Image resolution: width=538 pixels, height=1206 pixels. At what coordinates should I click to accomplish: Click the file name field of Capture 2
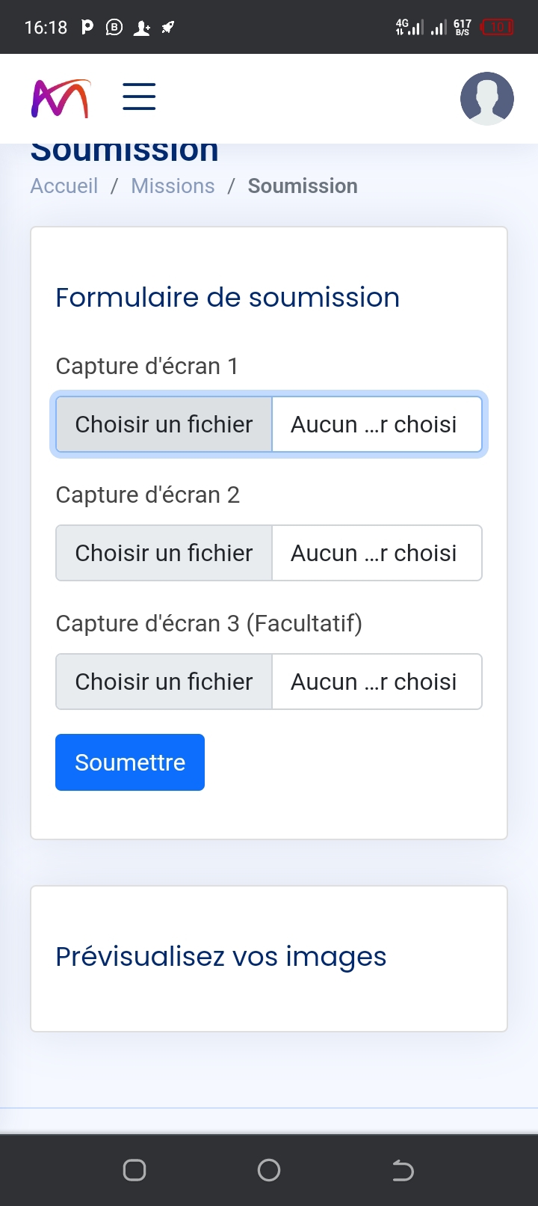(376, 553)
